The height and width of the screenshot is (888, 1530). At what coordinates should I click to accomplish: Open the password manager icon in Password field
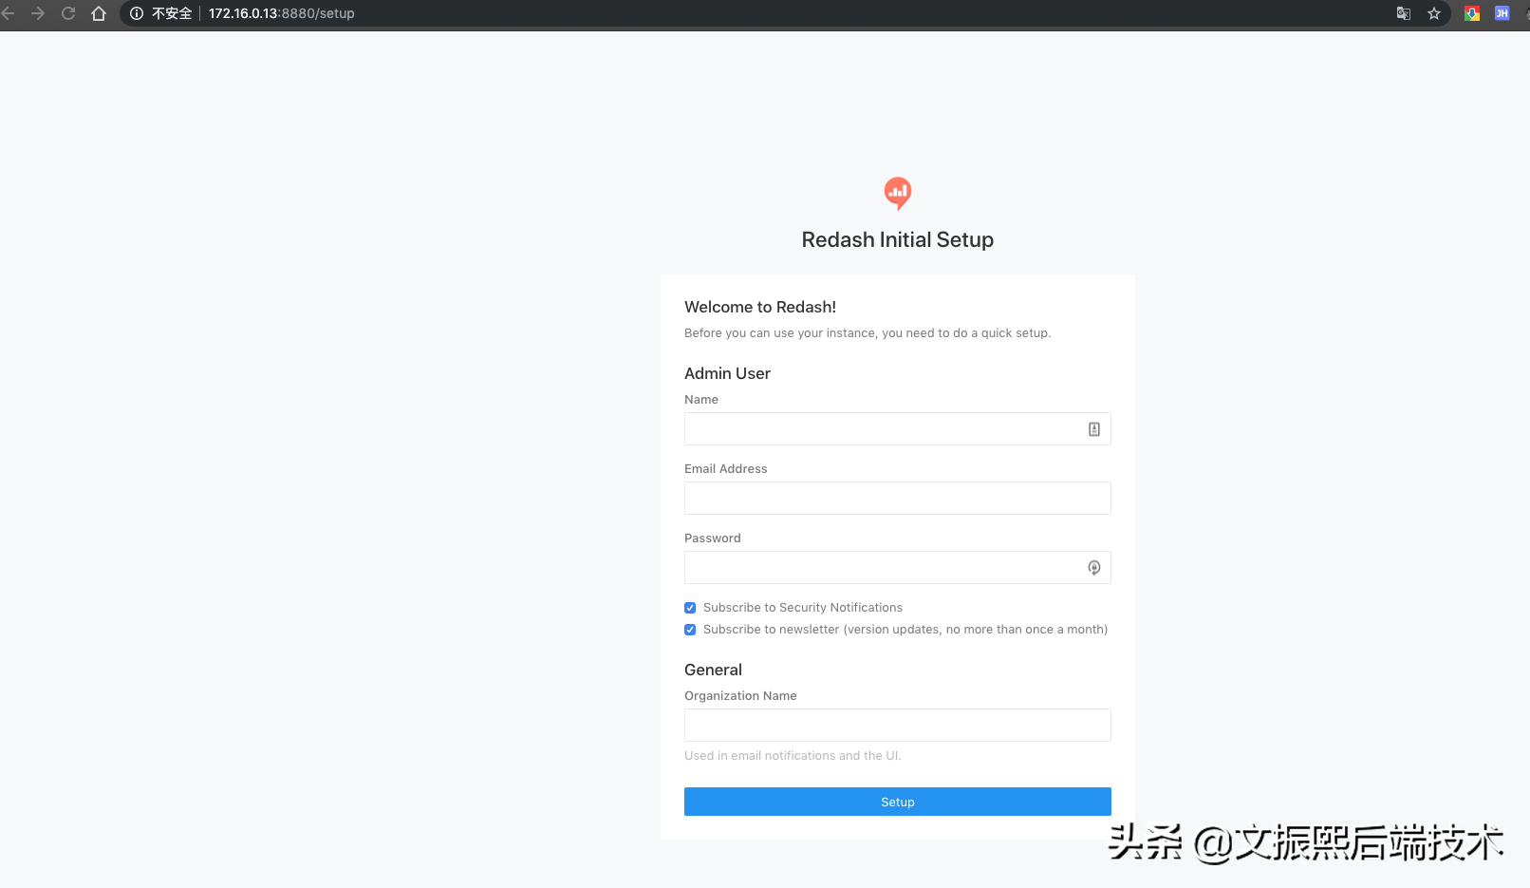(1094, 568)
